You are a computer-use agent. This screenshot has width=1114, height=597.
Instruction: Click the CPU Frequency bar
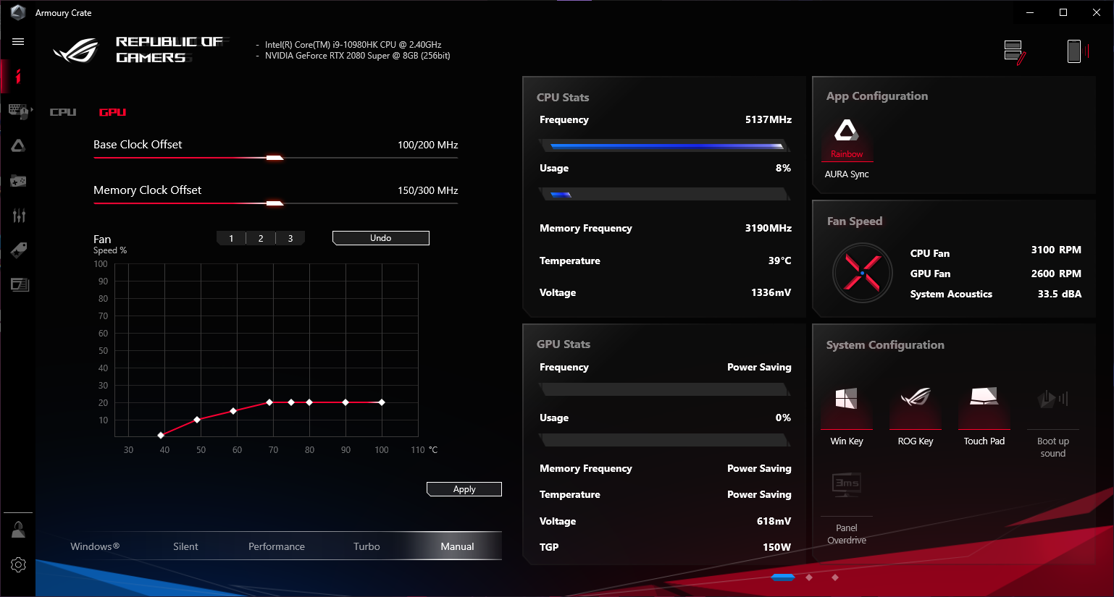tap(664, 145)
